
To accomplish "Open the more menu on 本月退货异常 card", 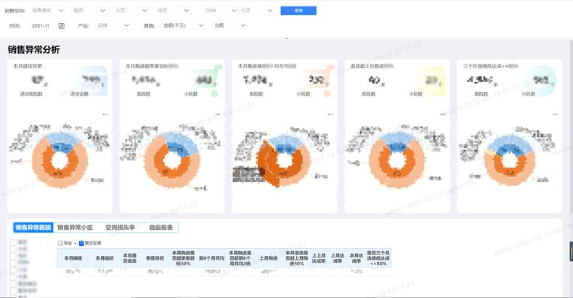I will click(x=105, y=114).
